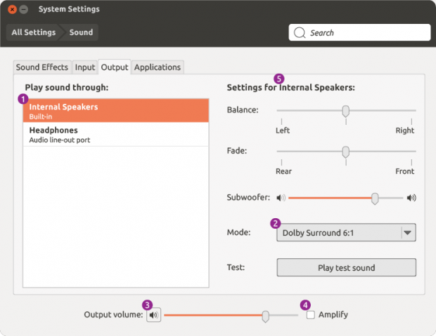Viewport: 436px width, 336px height.
Task: Select the Output tab
Action: pos(115,67)
